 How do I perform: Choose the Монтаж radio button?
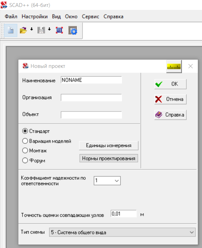(25, 150)
